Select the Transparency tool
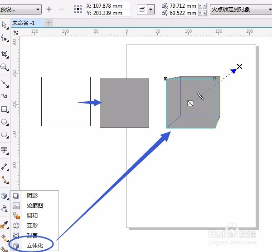The width and height of the screenshot is (272, 252). coord(5,208)
